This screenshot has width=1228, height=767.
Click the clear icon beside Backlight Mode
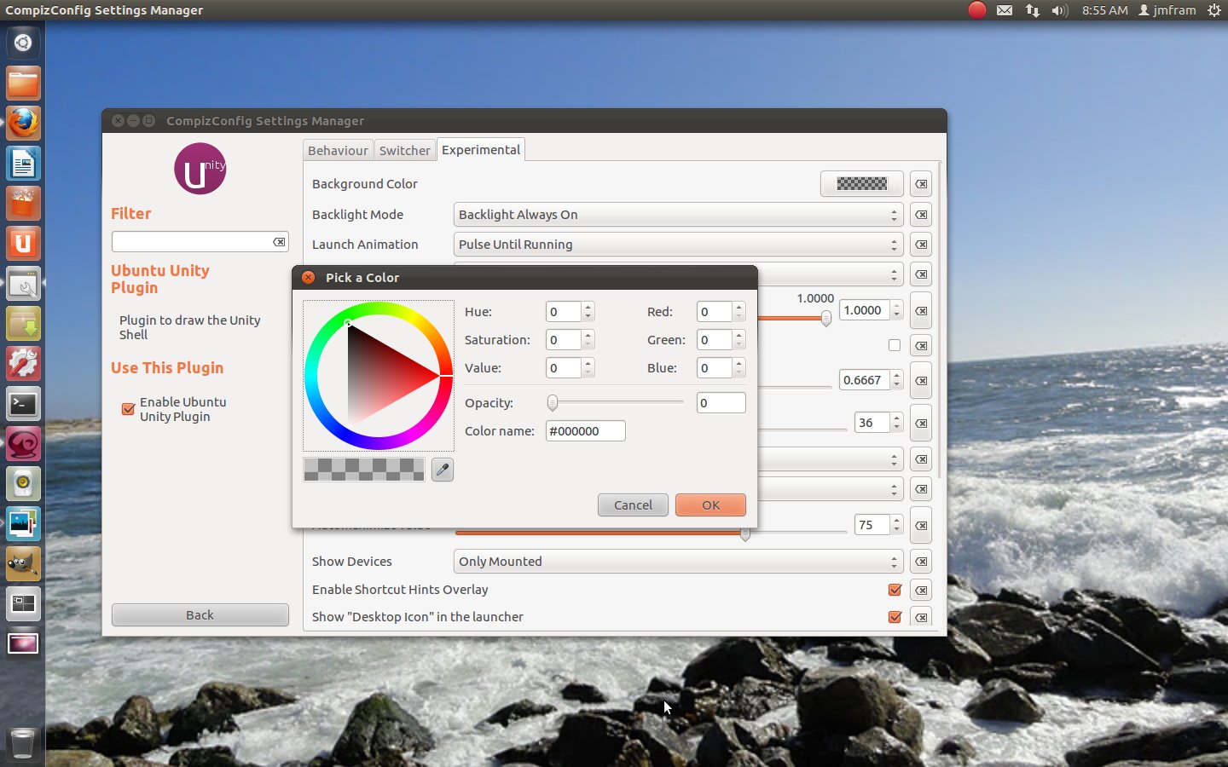click(921, 215)
